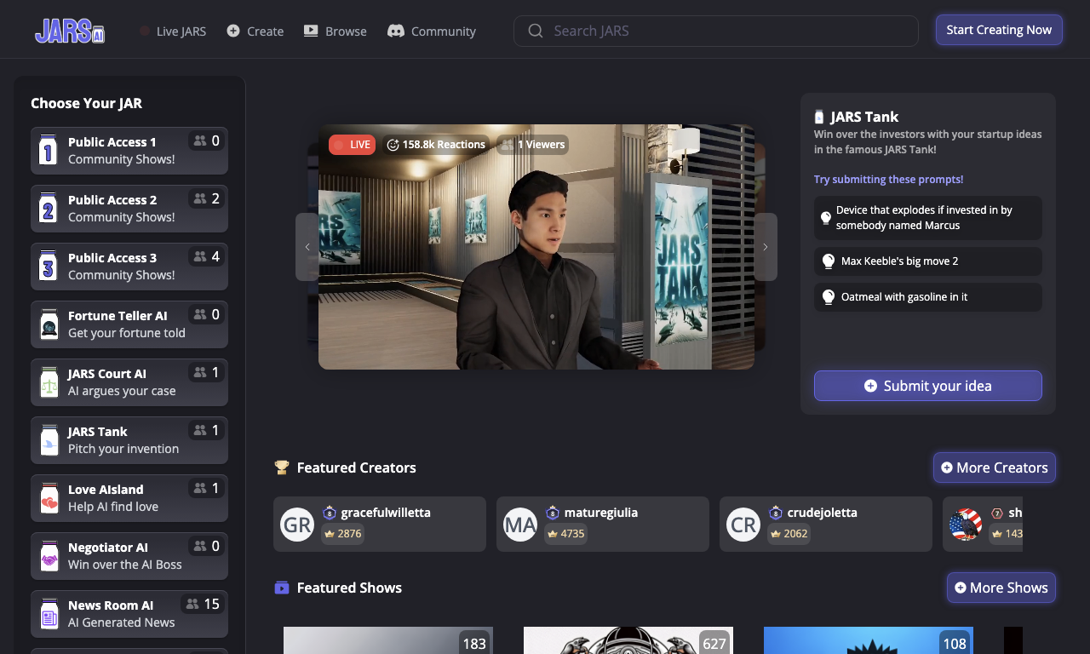The height and width of the screenshot is (654, 1090).
Task: Open crudejoletta creator card
Action: 826,525
